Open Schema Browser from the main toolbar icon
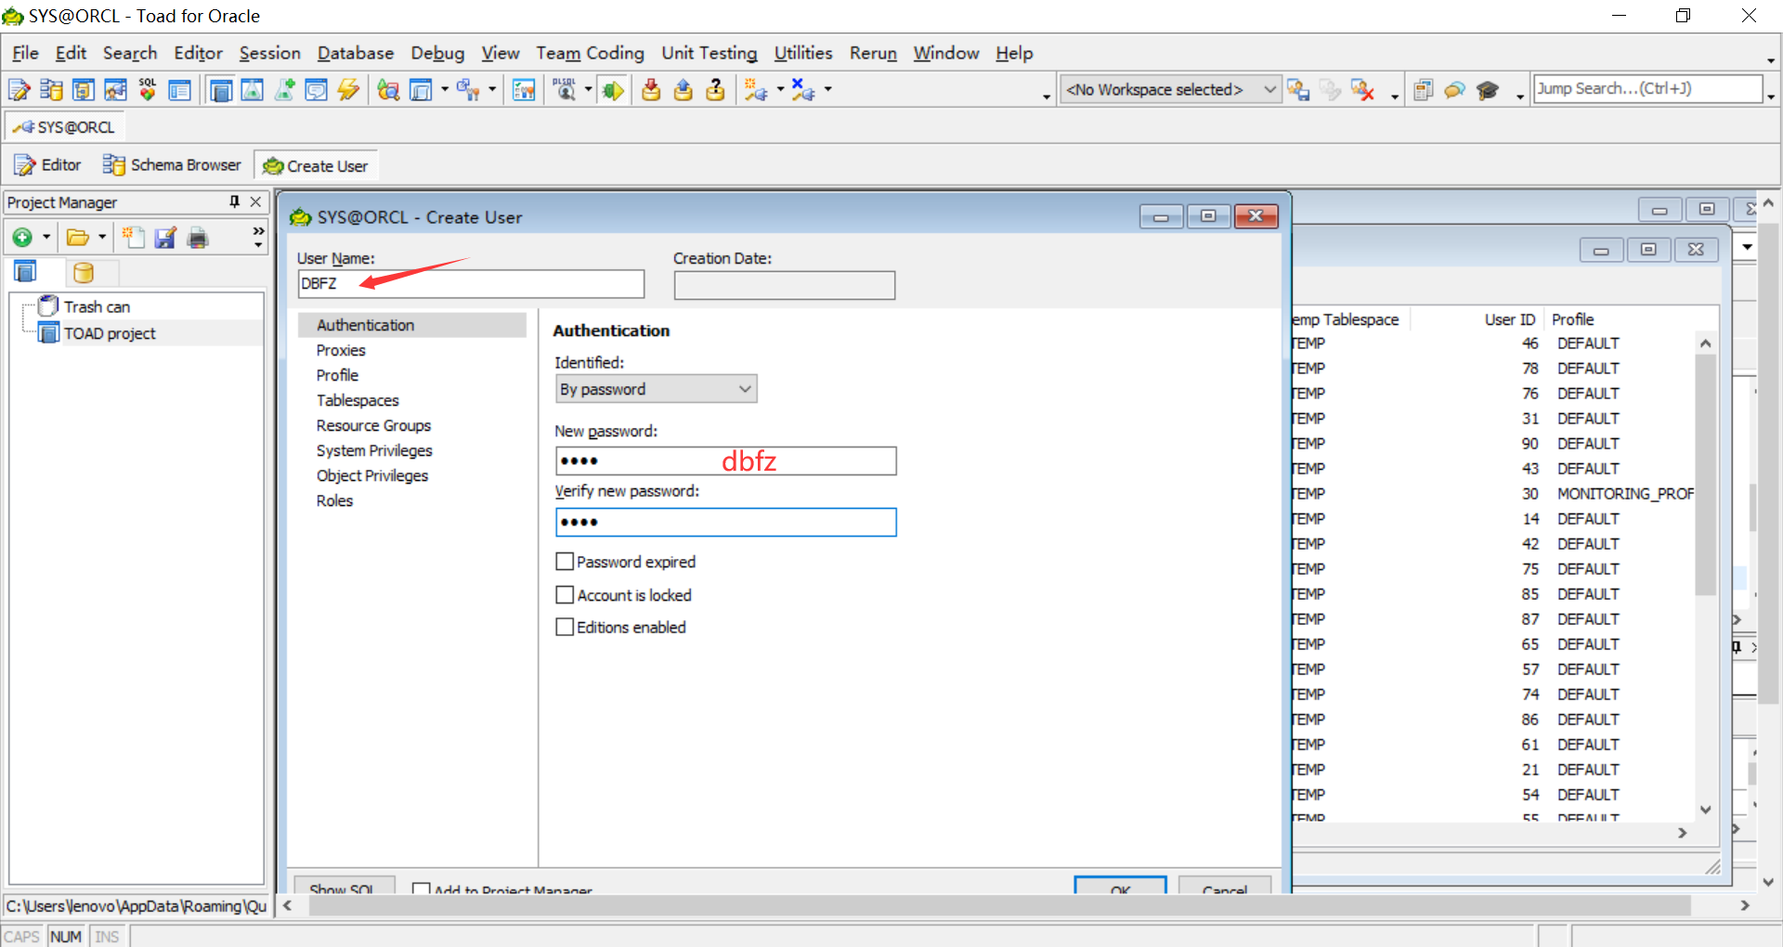The width and height of the screenshot is (1783, 947). pos(51,90)
